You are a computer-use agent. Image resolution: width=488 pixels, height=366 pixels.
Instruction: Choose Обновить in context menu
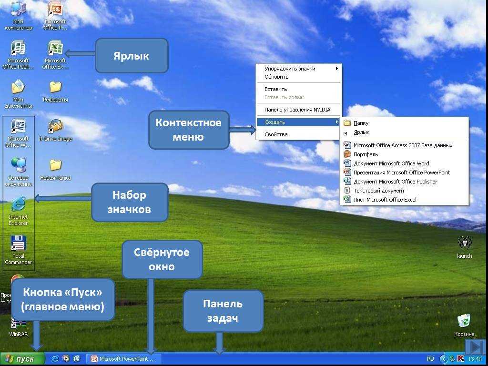pos(299,77)
